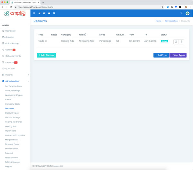The height and width of the screenshot is (170, 193).
Task: Open the calendar/tasks icon in header
Action: (x=44, y=13)
